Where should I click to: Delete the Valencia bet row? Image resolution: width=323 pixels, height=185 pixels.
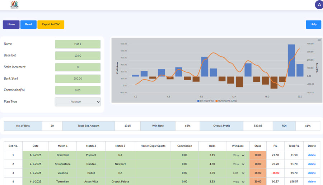(312, 173)
